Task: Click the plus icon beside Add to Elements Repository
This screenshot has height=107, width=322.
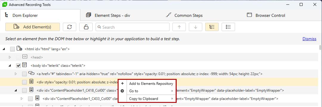Action: pos(122,84)
